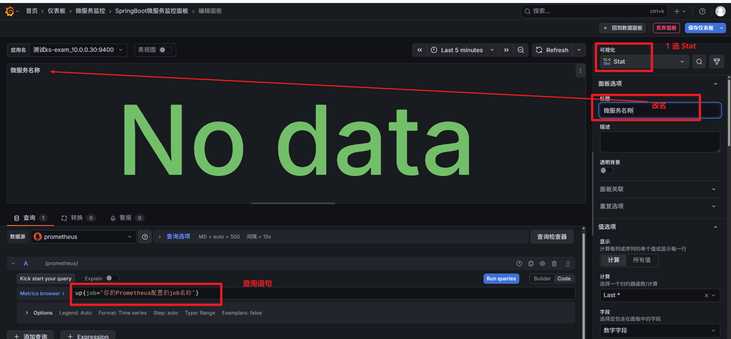Delete query A with trash icon
Screen dimensions: 731x339
(x=554, y=264)
